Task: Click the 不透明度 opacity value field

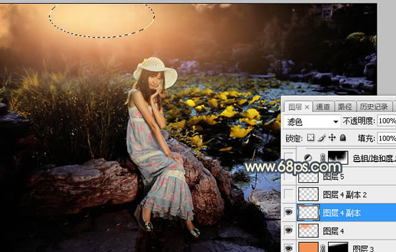Action: [x=387, y=121]
